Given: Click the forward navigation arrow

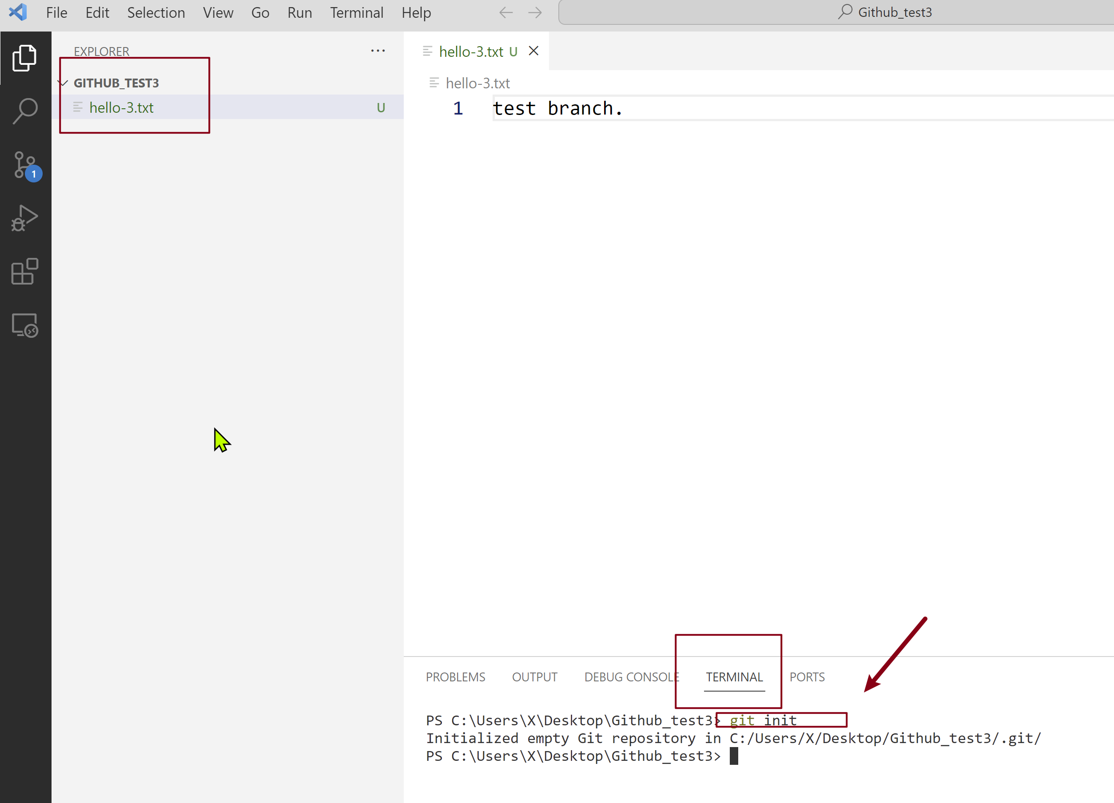Looking at the screenshot, I should pyautogui.click(x=535, y=13).
